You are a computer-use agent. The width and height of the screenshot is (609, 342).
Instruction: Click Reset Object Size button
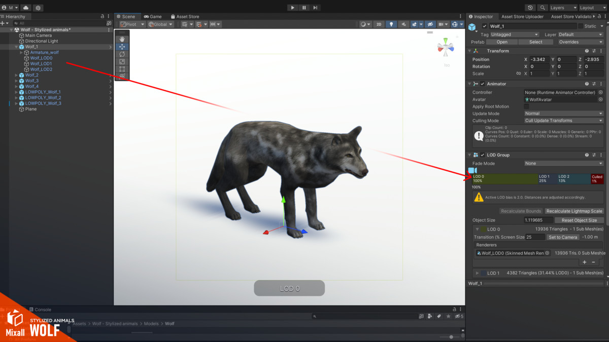[579, 220]
